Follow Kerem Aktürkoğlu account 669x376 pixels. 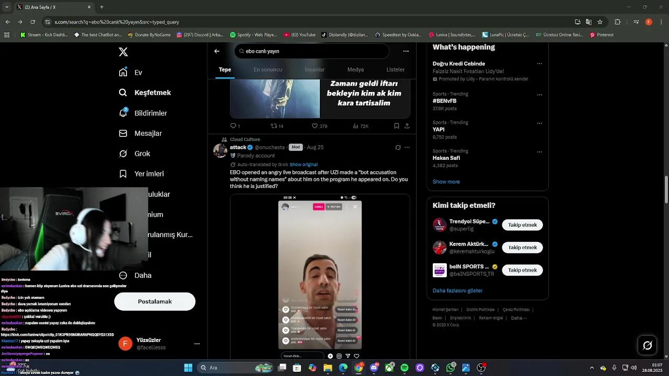[522, 248]
